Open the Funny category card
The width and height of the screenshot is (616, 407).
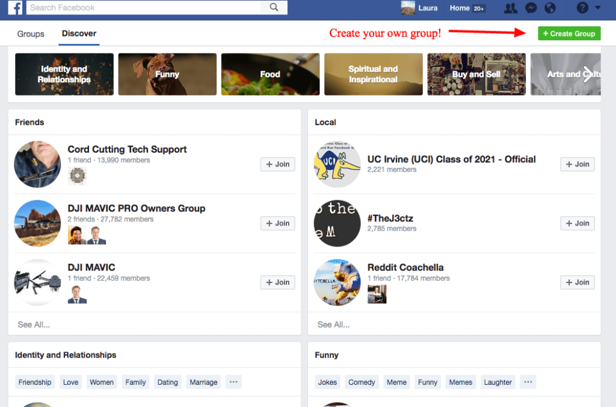[x=167, y=74]
